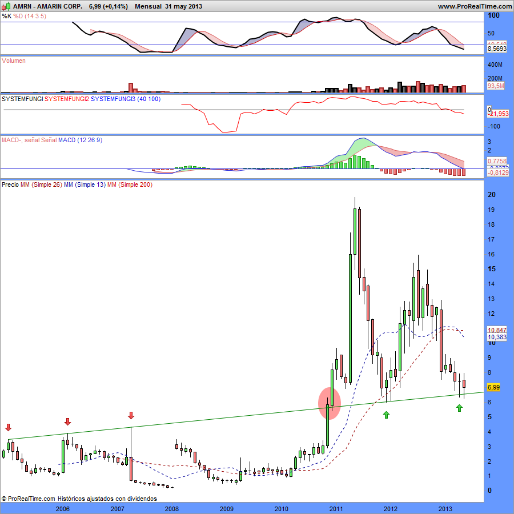Select the red SYSTEMFUNGI2 label
The width and height of the screenshot is (514, 514).
[67, 99]
